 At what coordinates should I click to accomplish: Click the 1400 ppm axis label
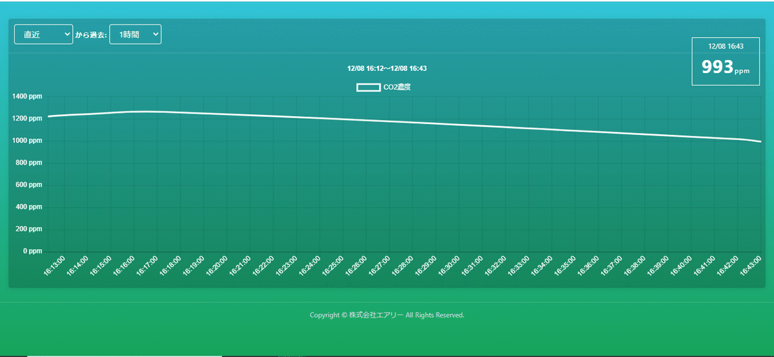[x=28, y=97]
